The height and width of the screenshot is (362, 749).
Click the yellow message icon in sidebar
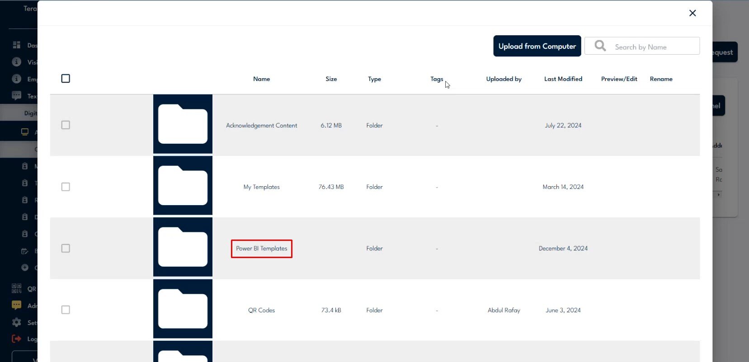coord(17,306)
